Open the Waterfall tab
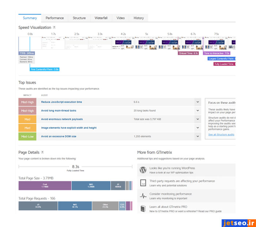This screenshot has width=256, height=227. 101,18
